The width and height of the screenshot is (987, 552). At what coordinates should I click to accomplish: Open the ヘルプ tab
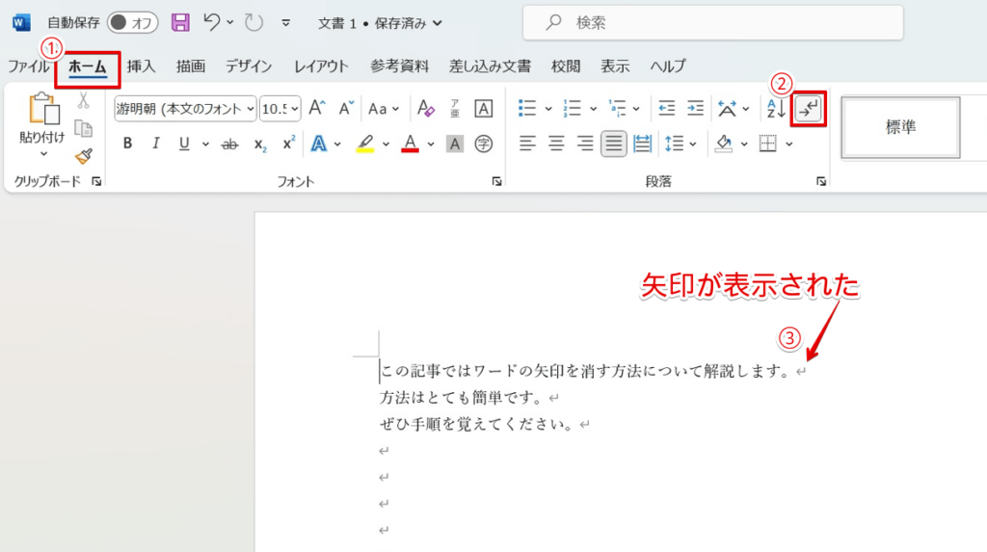668,66
